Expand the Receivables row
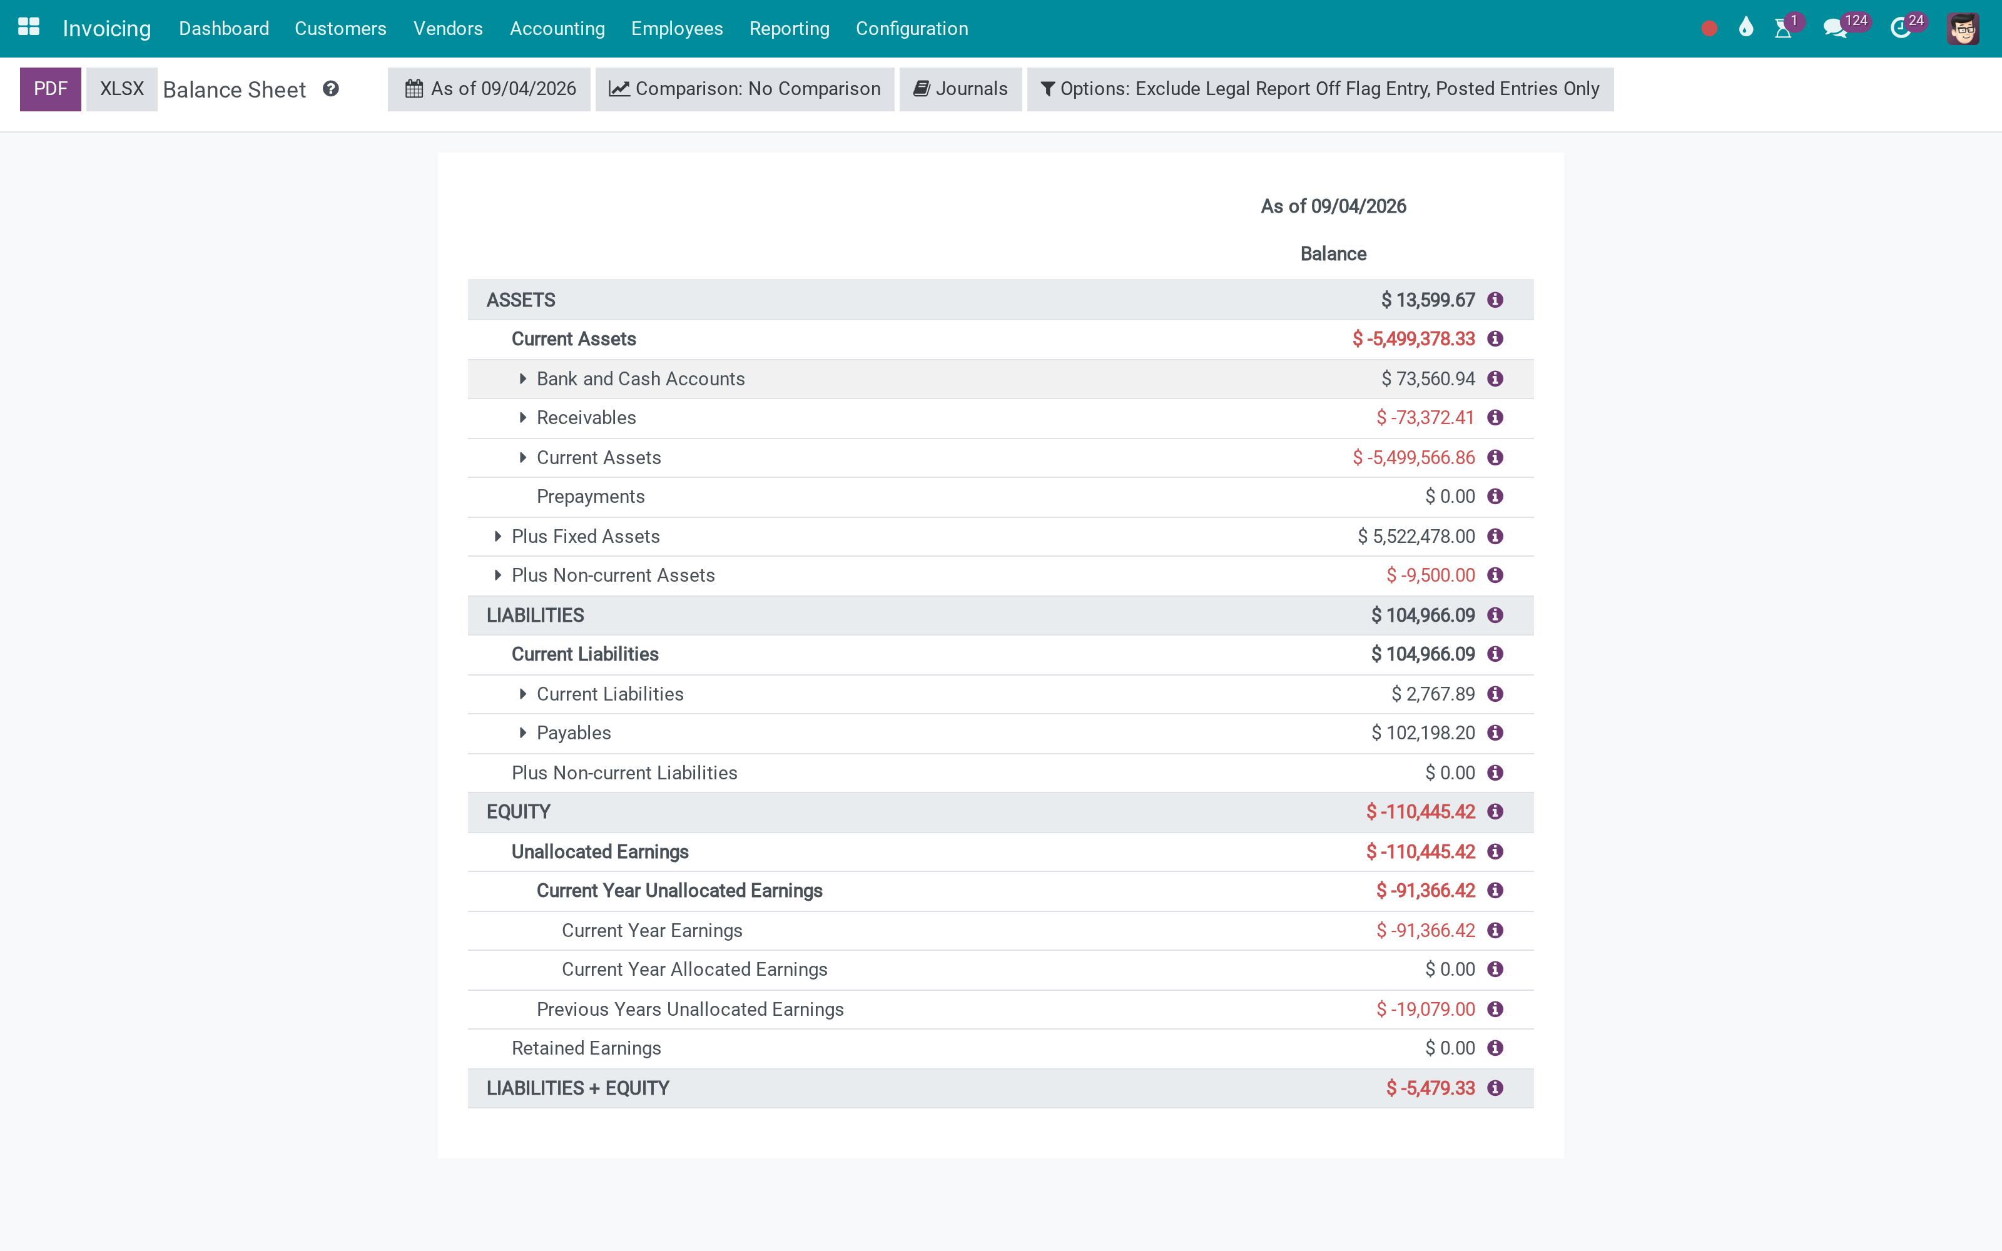This screenshot has height=1251, width=2002. pos(523,417)
